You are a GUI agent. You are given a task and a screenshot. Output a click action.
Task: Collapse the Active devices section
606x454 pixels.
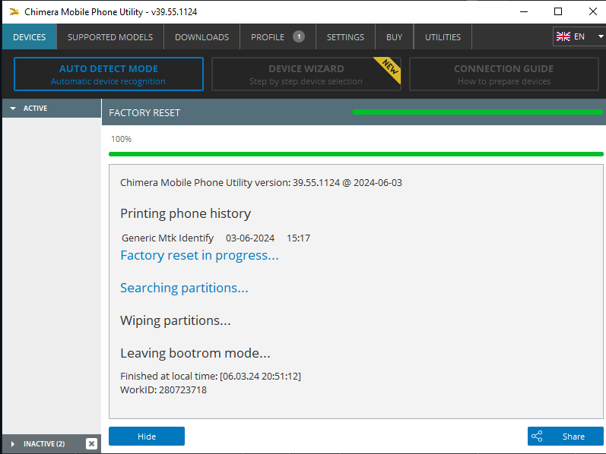13,109
